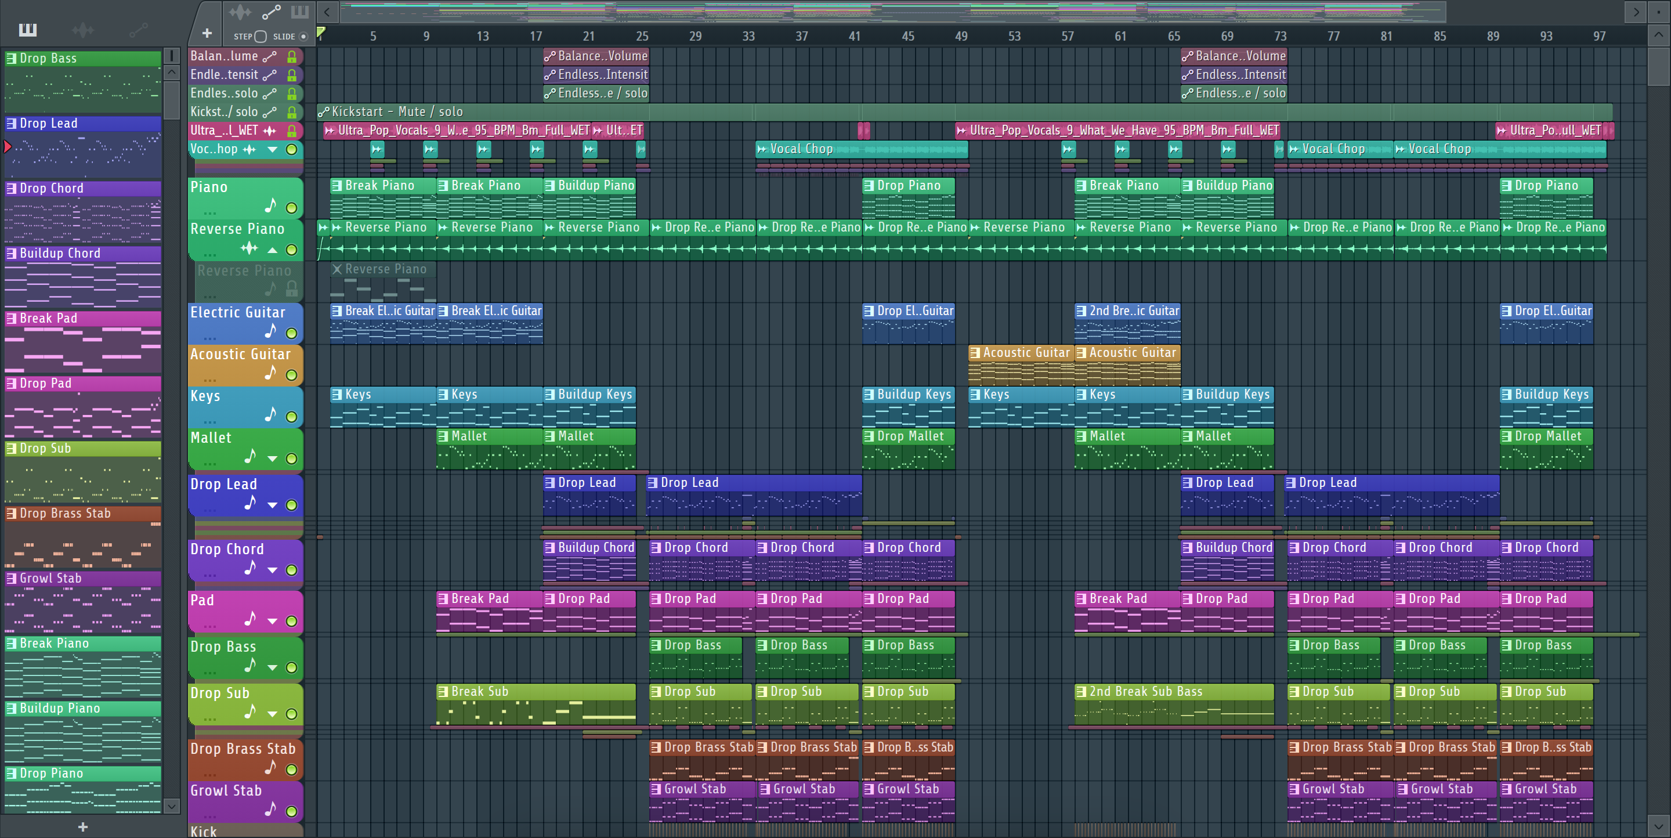Screen dimensions: 1671x838
Task: Collapse the Reverse Piano track group arrow
Action: [x=273, y=250]
